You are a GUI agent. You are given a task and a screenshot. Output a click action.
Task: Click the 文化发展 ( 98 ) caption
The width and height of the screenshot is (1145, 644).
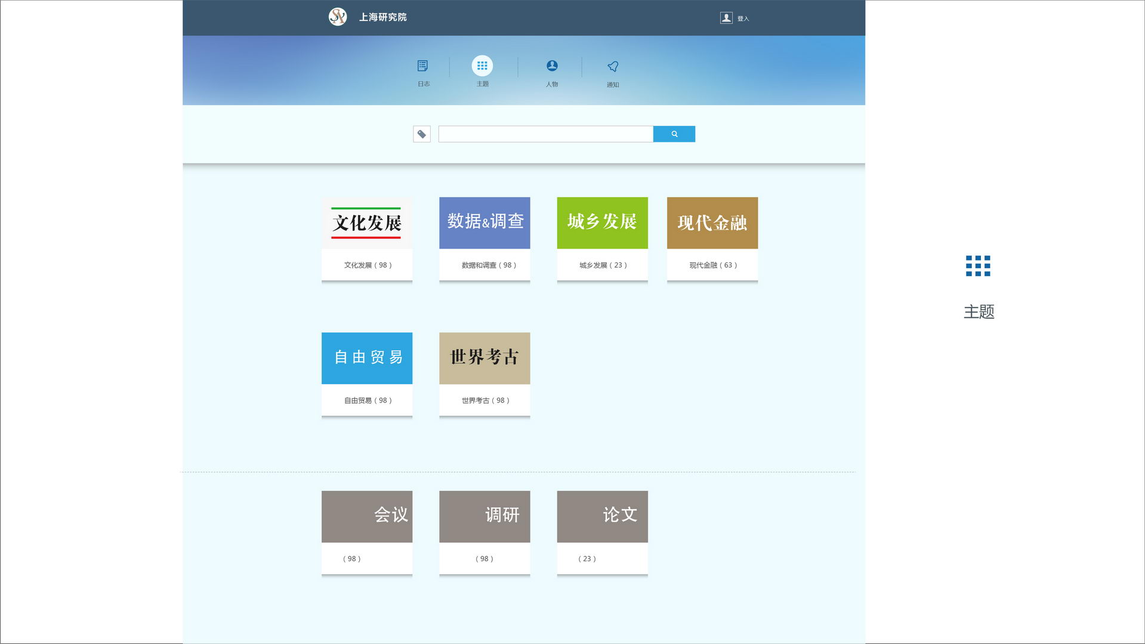coord(368,265)
